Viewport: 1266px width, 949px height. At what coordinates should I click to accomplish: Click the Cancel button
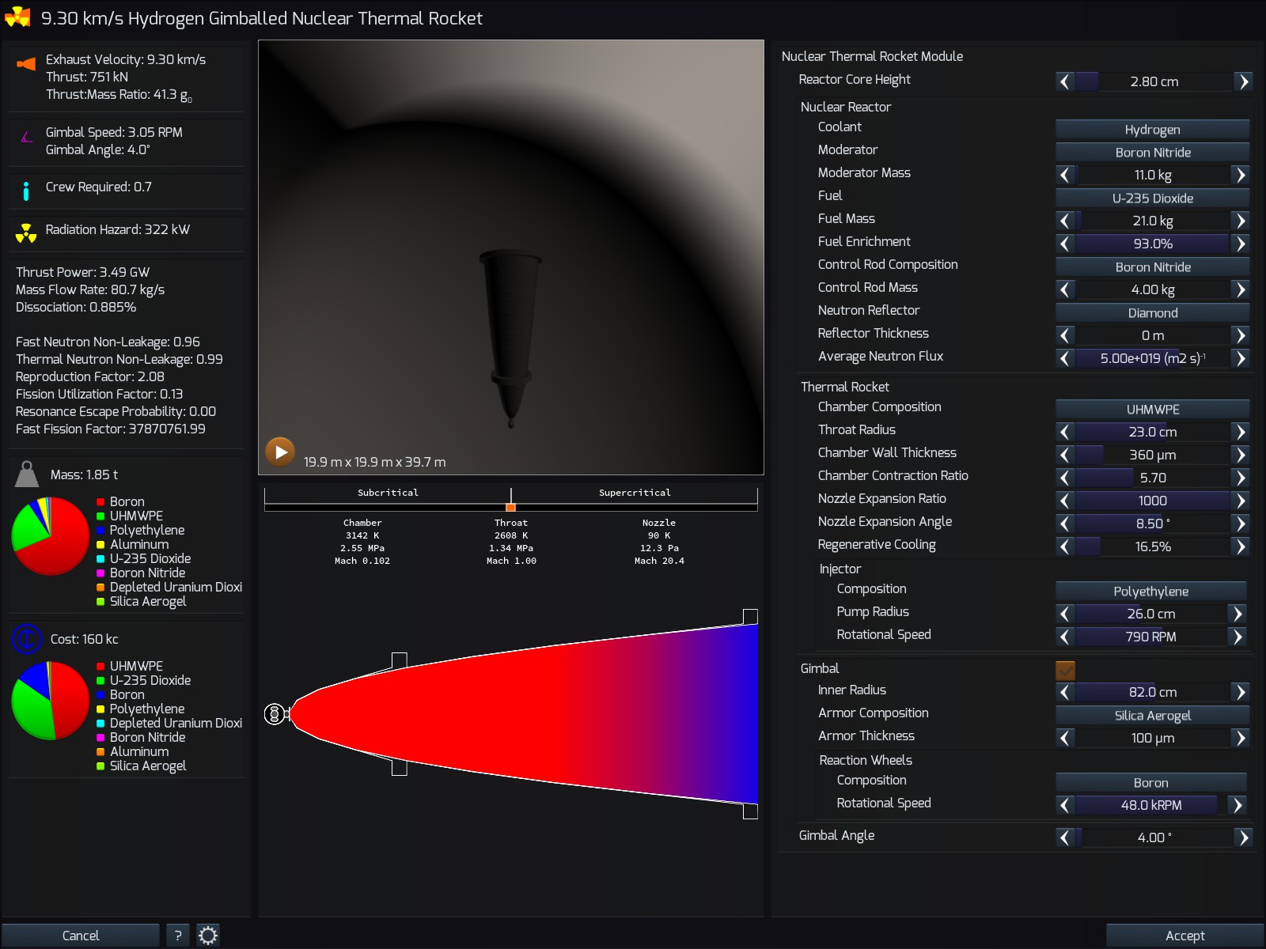tap(81, 936)
